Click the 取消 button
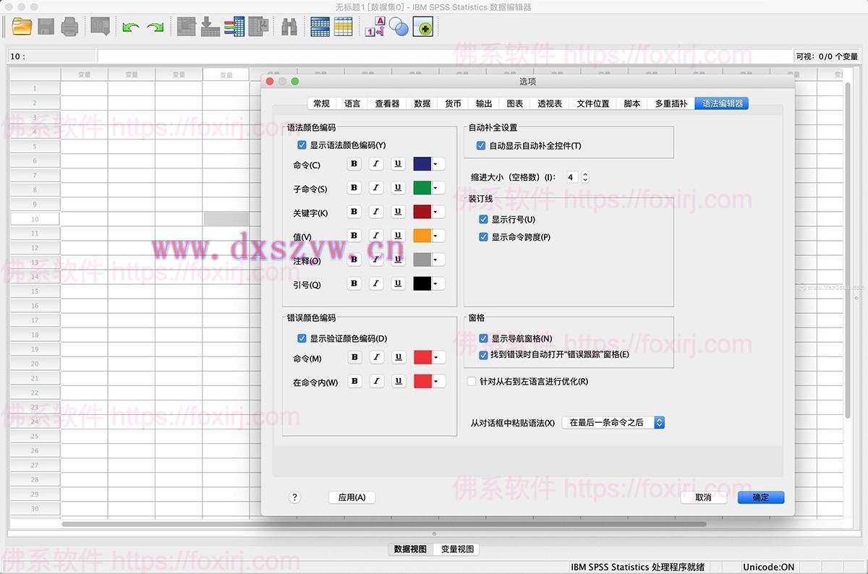 [x=703, y=497]
